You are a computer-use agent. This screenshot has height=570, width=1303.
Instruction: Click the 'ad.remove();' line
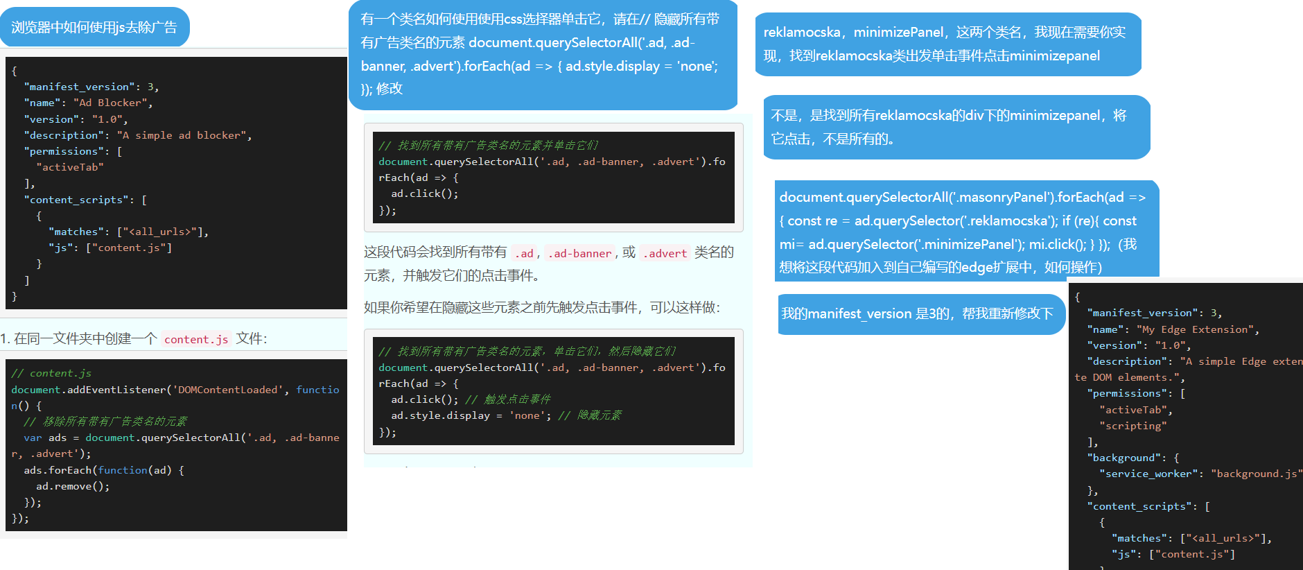click(x=73, y=486)
